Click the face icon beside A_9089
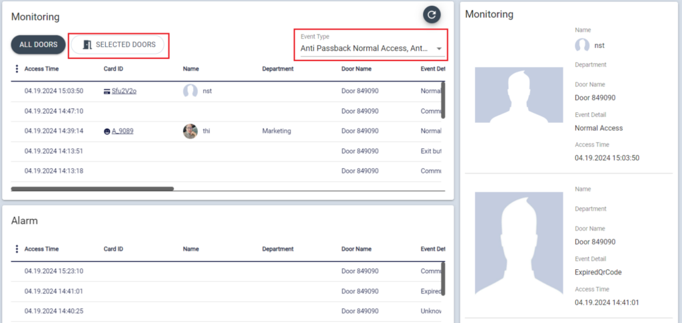The width and height of the screenshot is (682, 323). tap(107, 132)
